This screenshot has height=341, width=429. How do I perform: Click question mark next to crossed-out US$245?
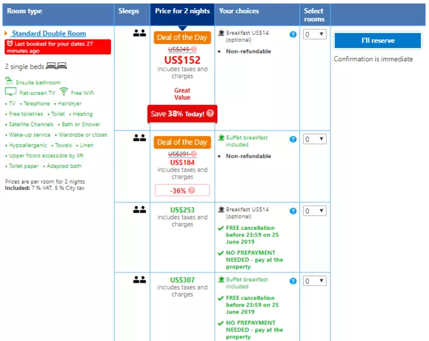pos(194,49)
